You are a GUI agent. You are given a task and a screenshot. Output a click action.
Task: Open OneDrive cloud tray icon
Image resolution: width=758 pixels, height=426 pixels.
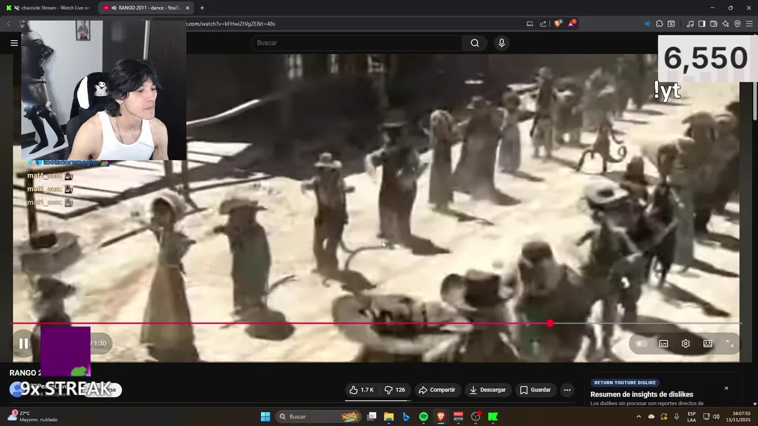coord(651,417)
